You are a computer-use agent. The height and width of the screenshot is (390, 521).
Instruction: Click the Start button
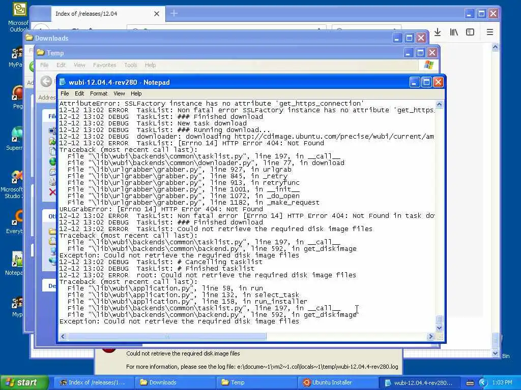click(x=23, y=382)
